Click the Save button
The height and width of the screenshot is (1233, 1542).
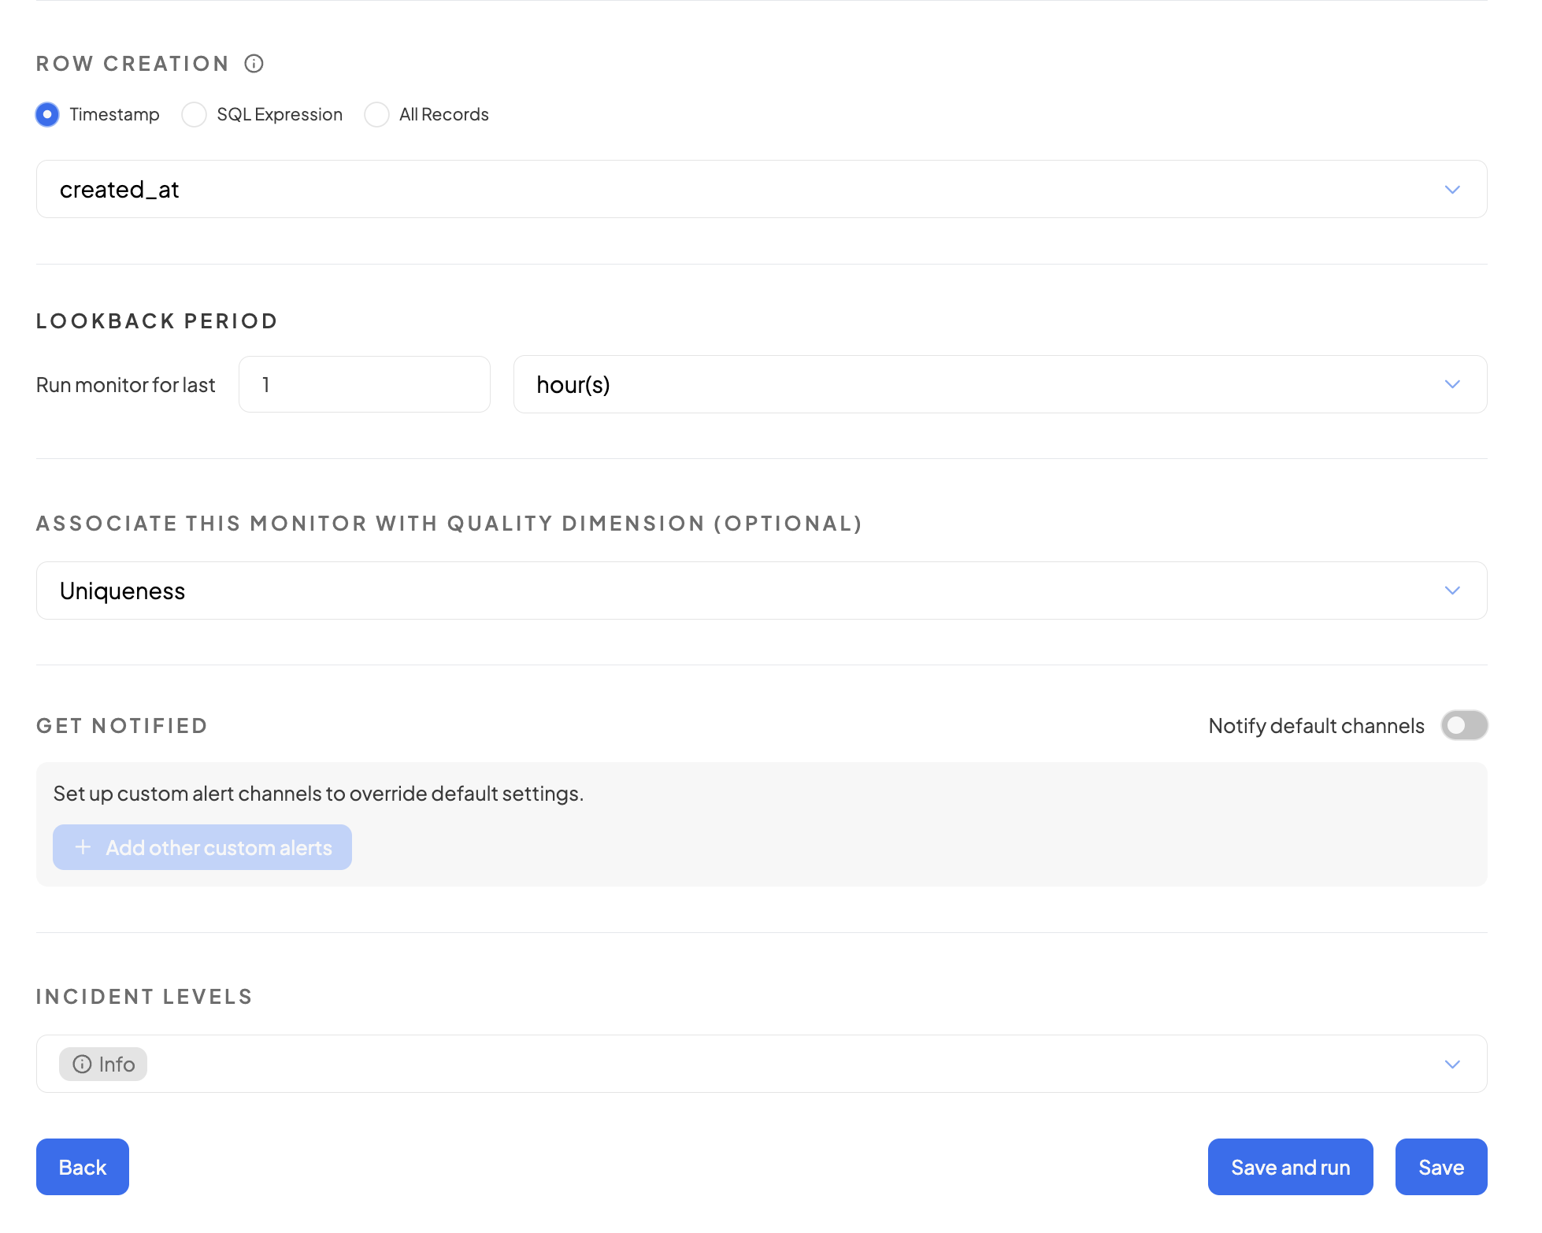(x=1440, y=1167)
